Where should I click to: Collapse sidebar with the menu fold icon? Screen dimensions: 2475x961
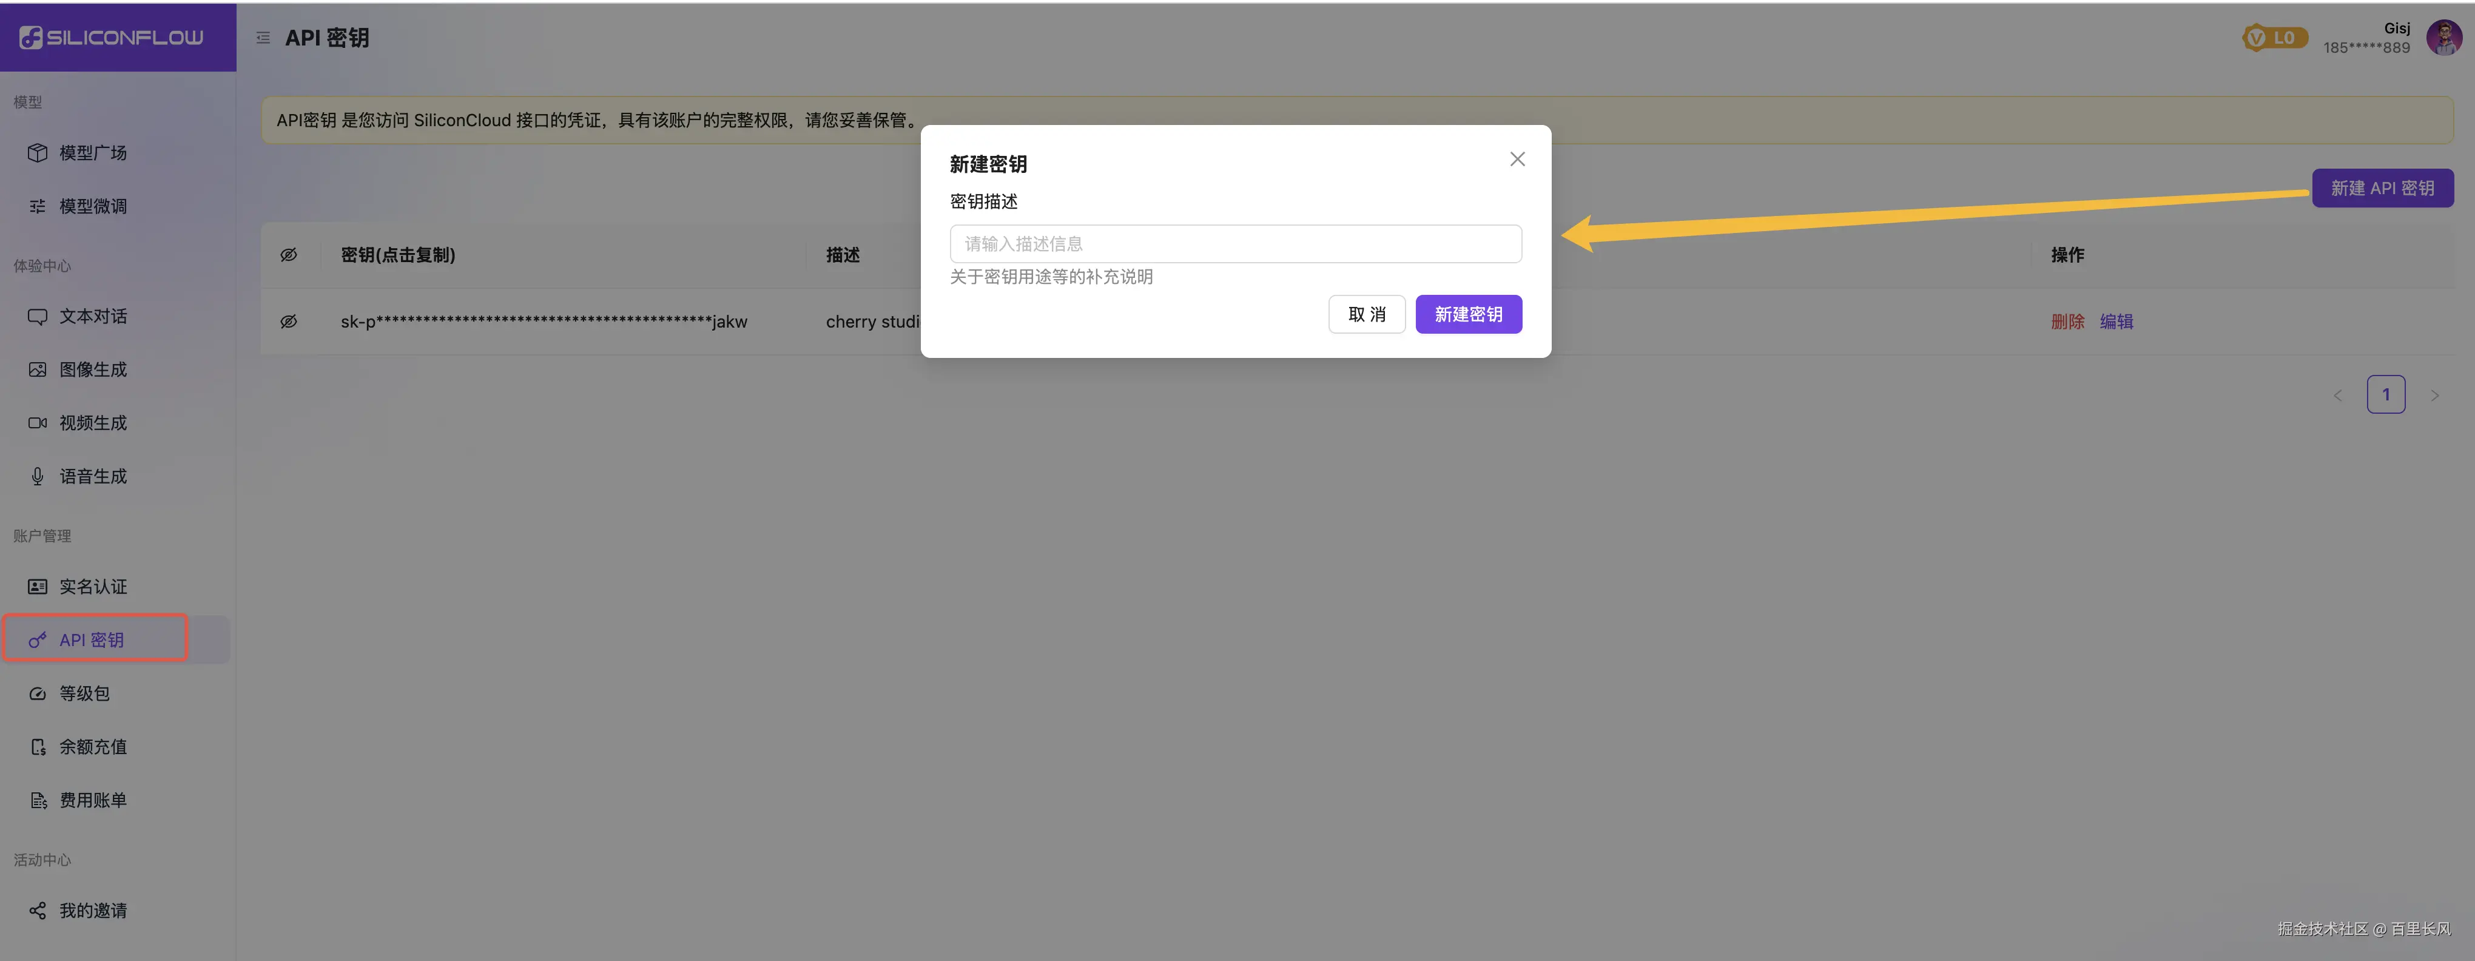(262, 38)
